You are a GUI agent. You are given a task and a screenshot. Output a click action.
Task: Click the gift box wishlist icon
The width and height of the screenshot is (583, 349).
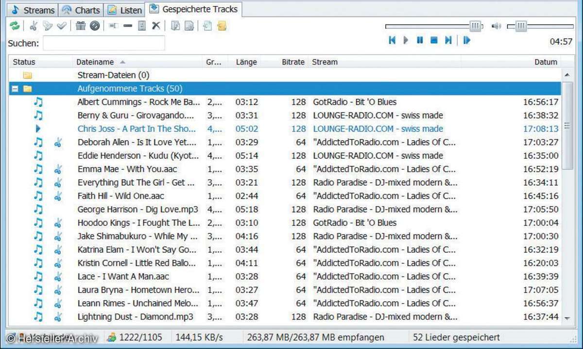pos(81,26)
